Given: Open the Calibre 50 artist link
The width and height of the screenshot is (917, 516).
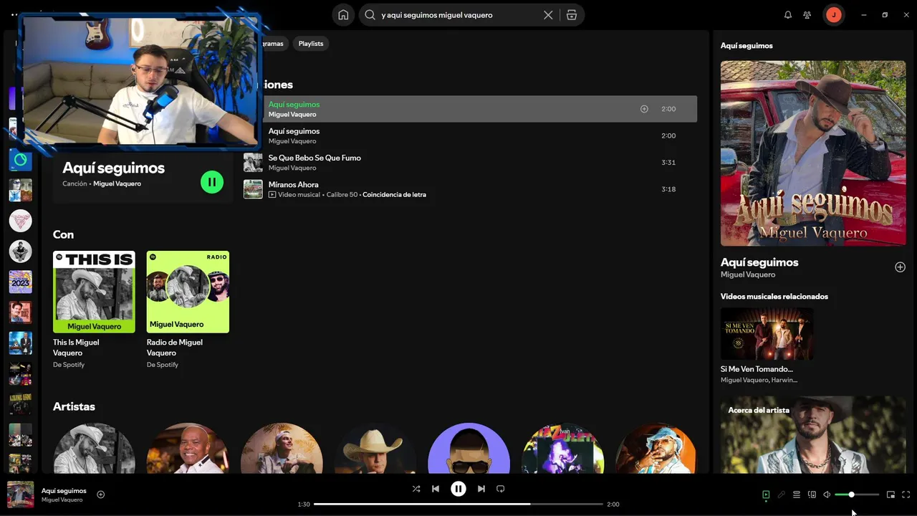Looking at the screenshot, I should click(342, 195).
